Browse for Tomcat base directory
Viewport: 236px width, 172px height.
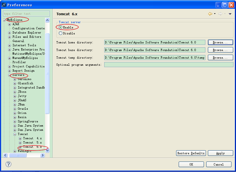click(220, 50)
